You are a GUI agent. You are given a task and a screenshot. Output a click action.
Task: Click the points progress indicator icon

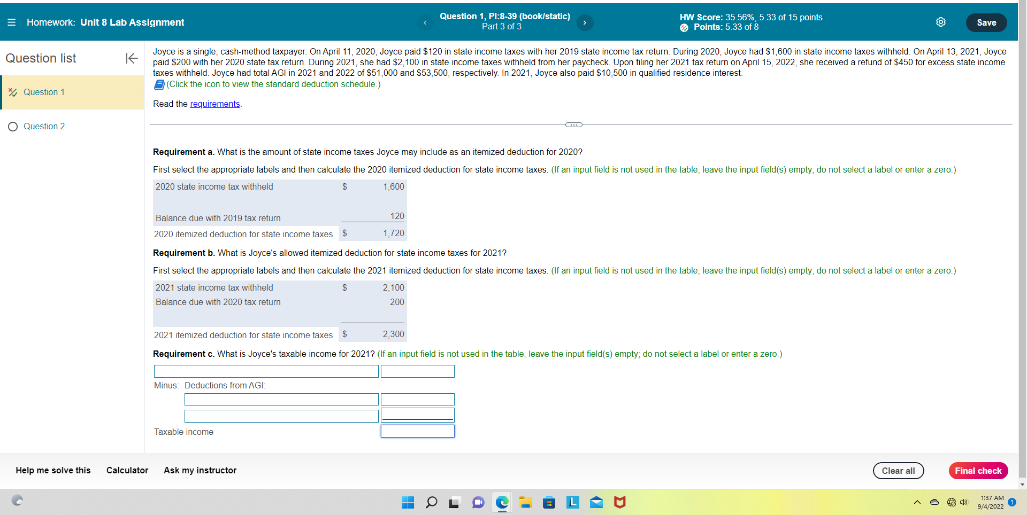tap(683, 27)
